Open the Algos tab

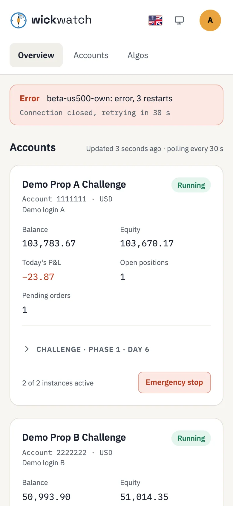(x=138, y=55)
